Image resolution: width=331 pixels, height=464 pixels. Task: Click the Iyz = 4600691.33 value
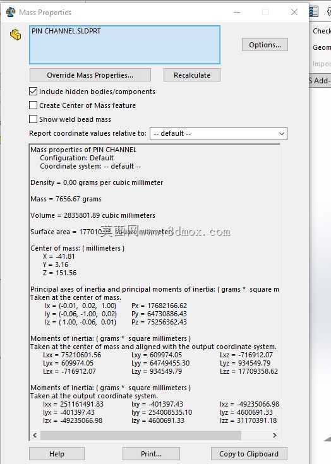click(246, 412)
